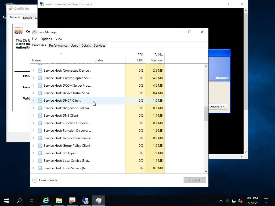This screenshot has width=275, height=206.
Task: Open Task Manager Options menu
Action: (46, 39)
